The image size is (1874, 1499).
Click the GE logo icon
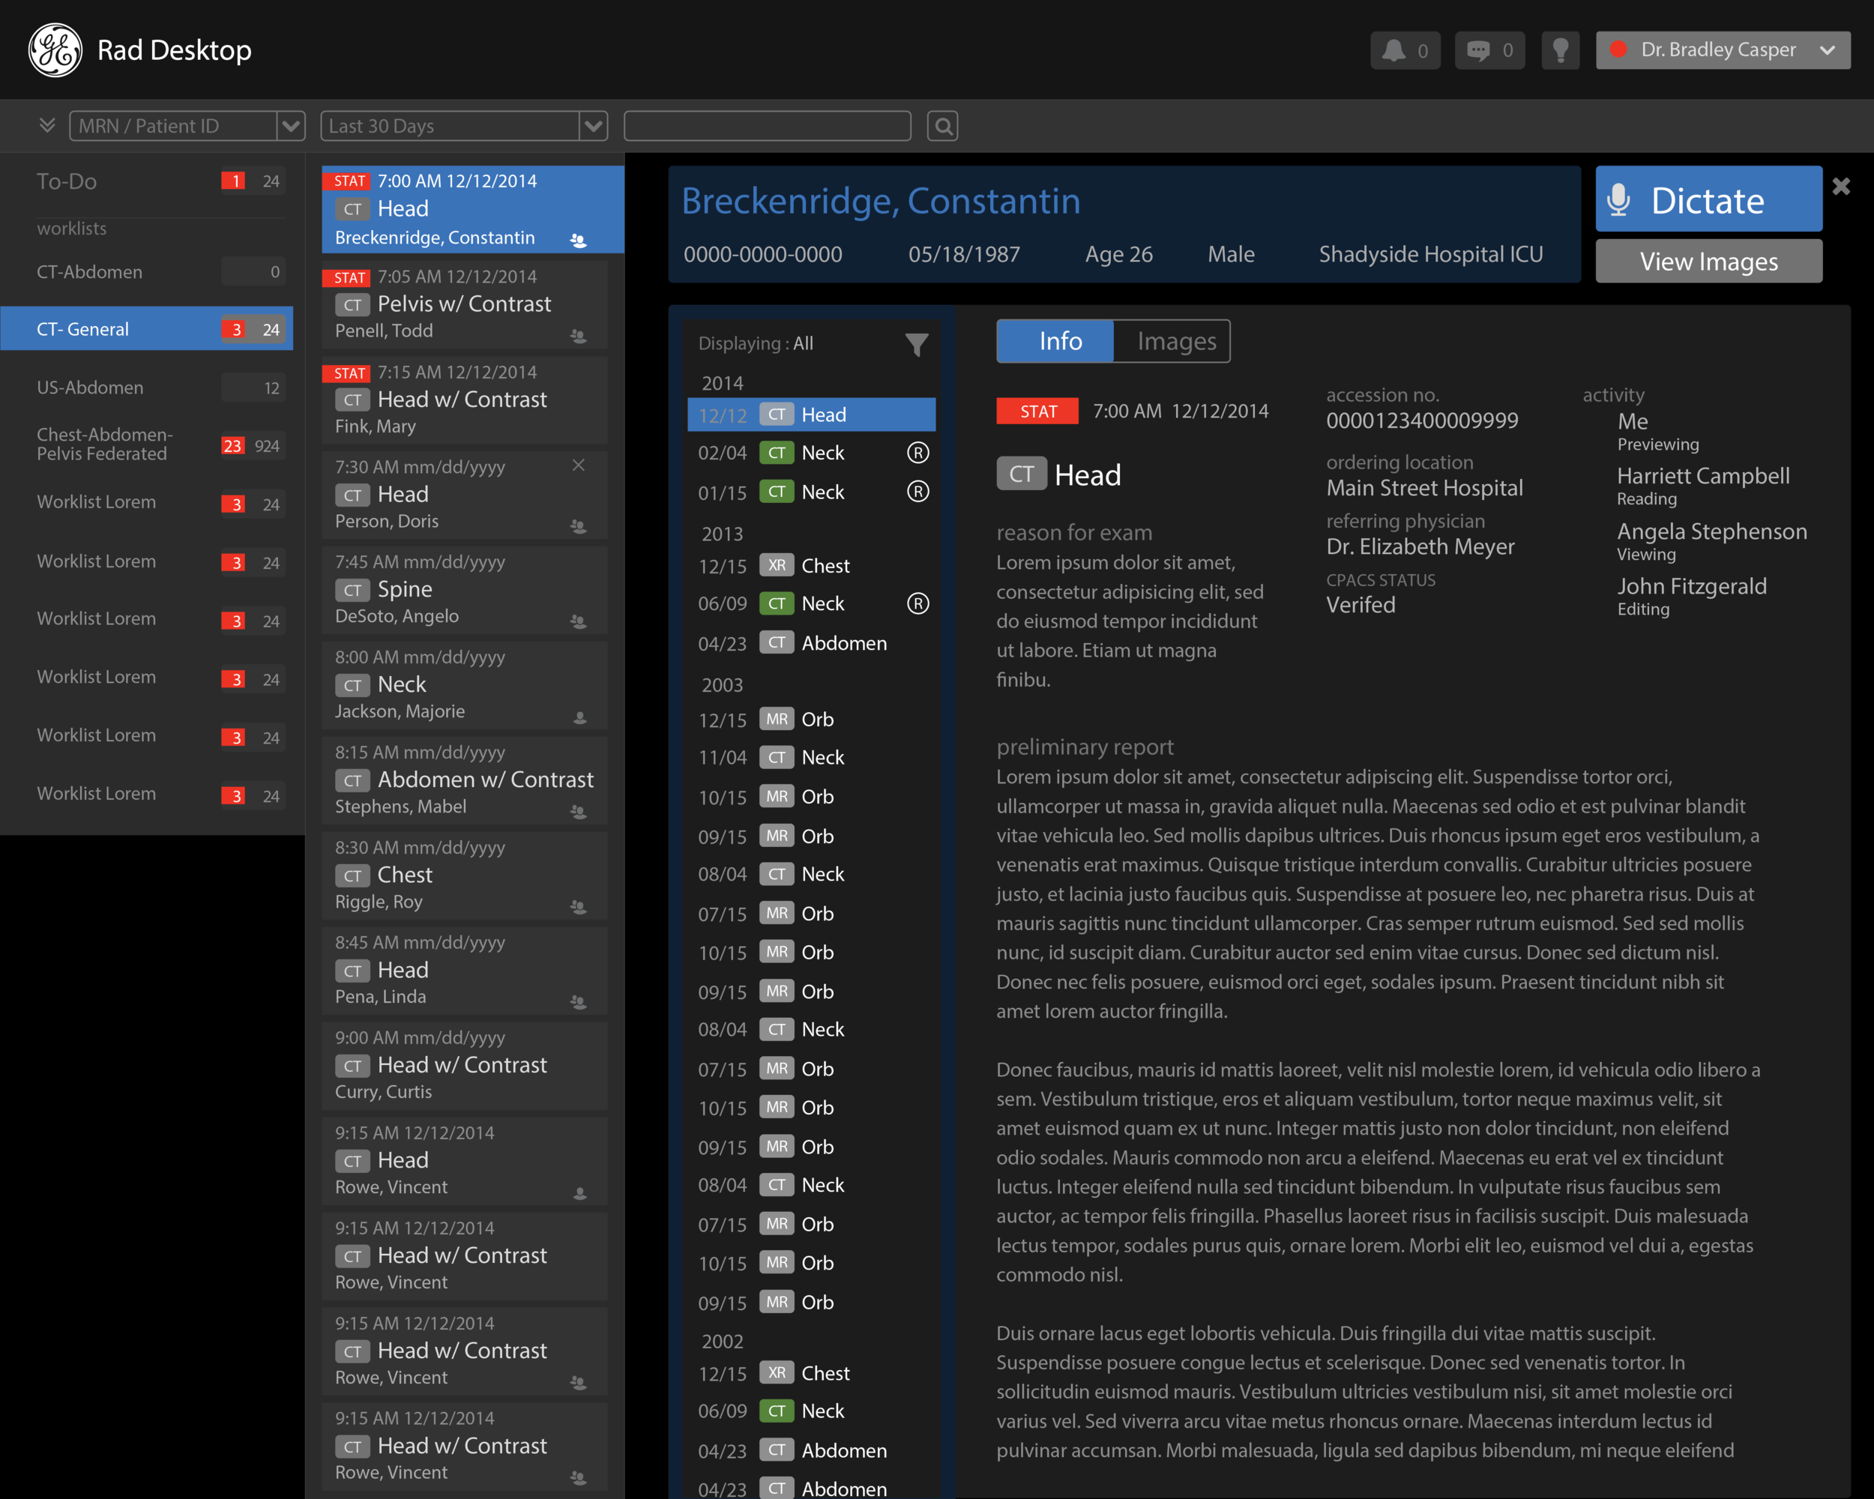point(55,49)
